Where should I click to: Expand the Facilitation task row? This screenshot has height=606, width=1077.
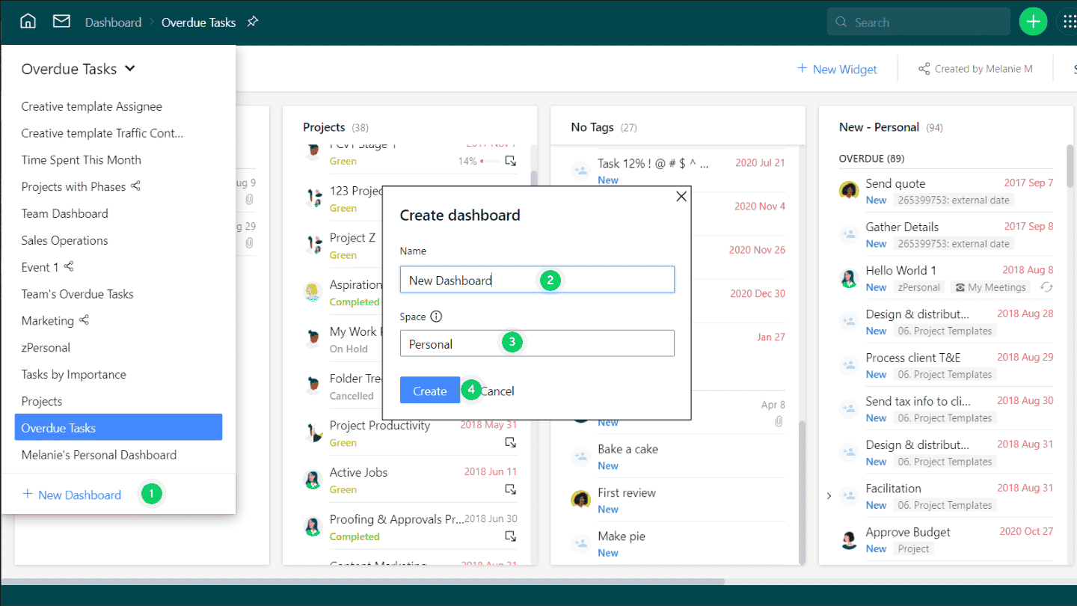tap(829, 496)
